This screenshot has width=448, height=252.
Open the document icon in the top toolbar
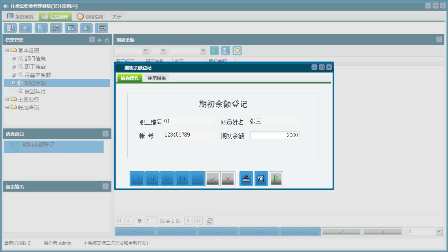pos(40,28)
